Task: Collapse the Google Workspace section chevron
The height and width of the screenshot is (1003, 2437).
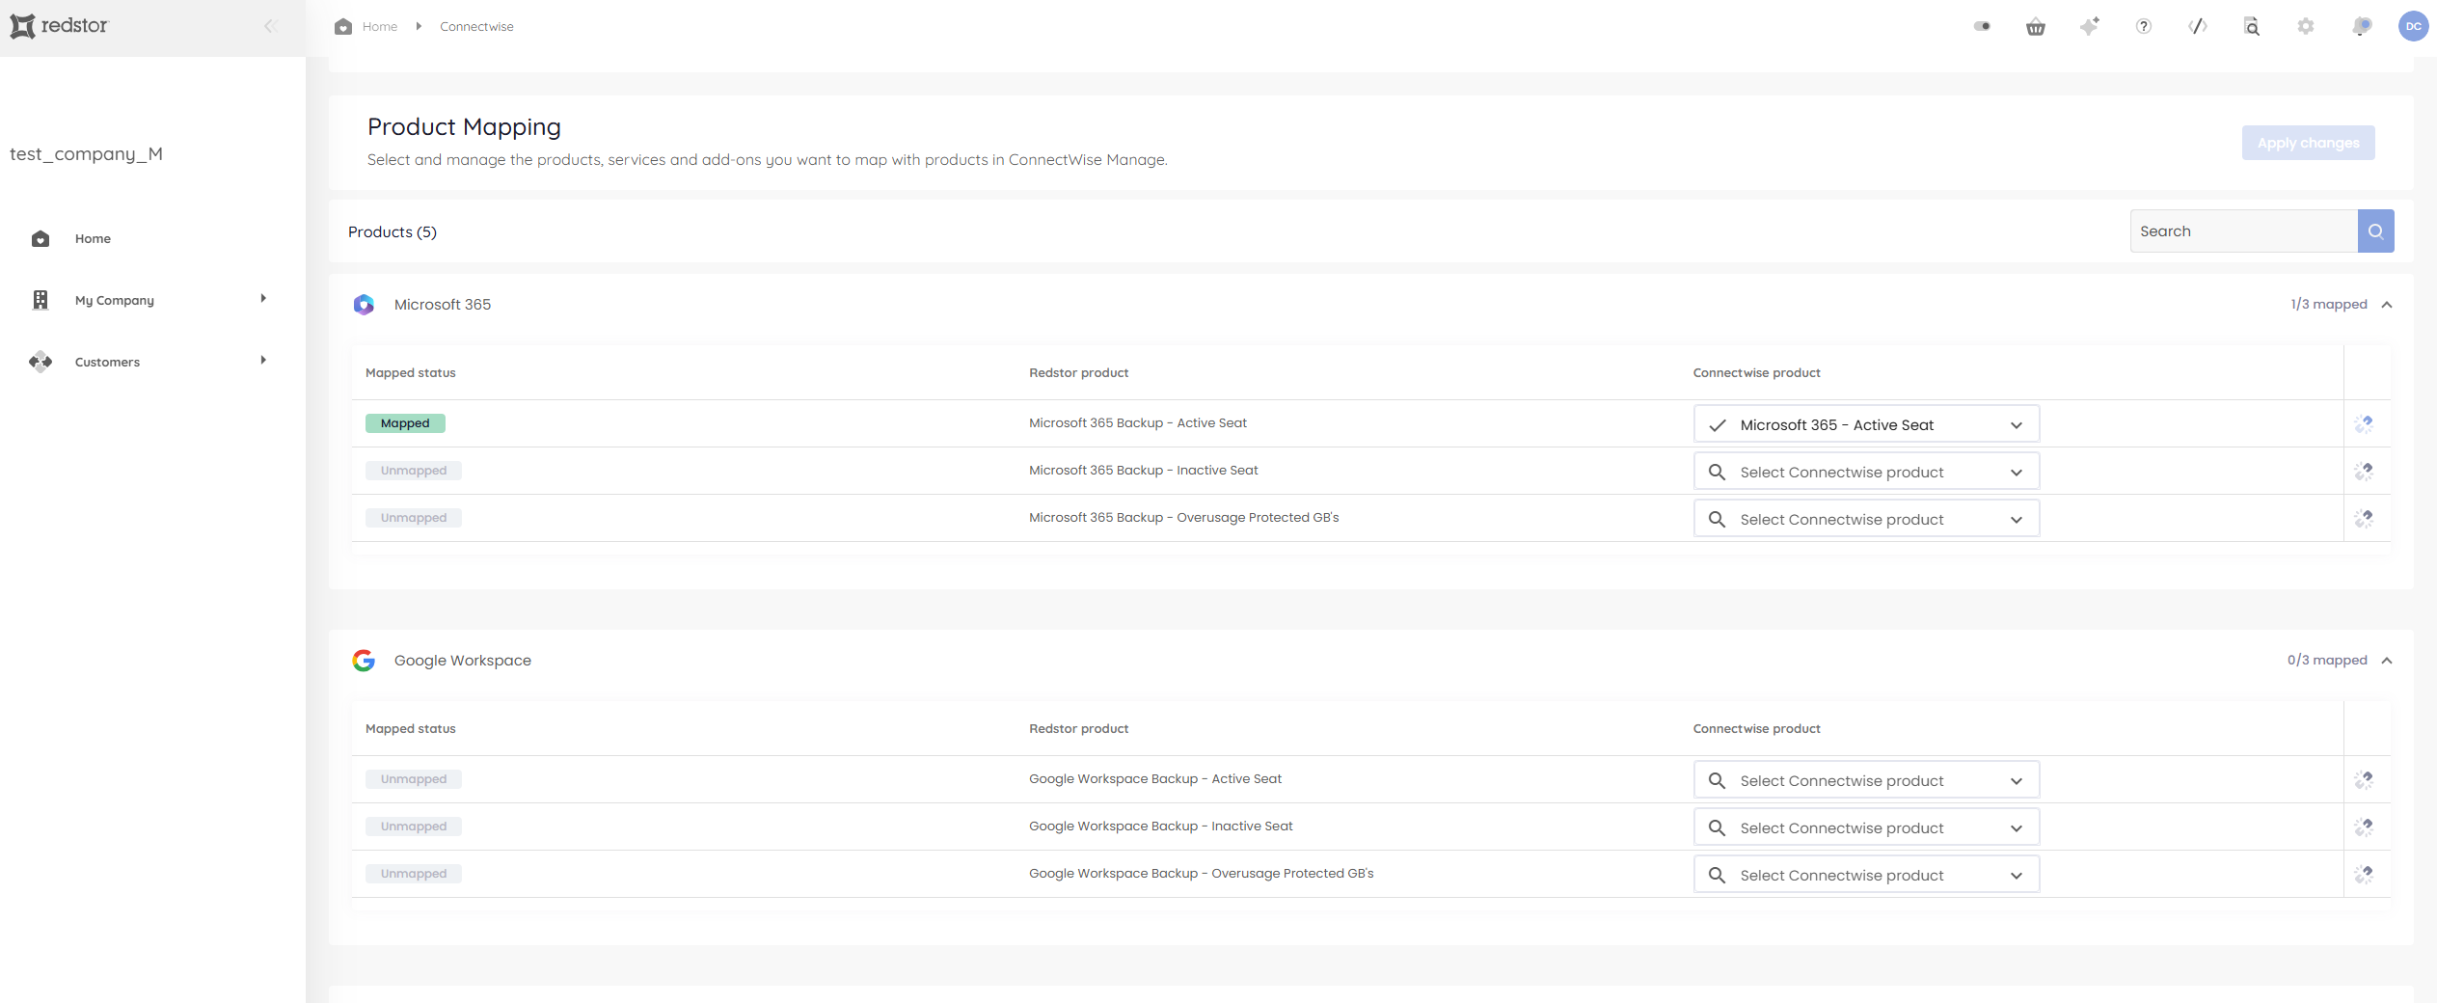Action: click(2387, 661)
